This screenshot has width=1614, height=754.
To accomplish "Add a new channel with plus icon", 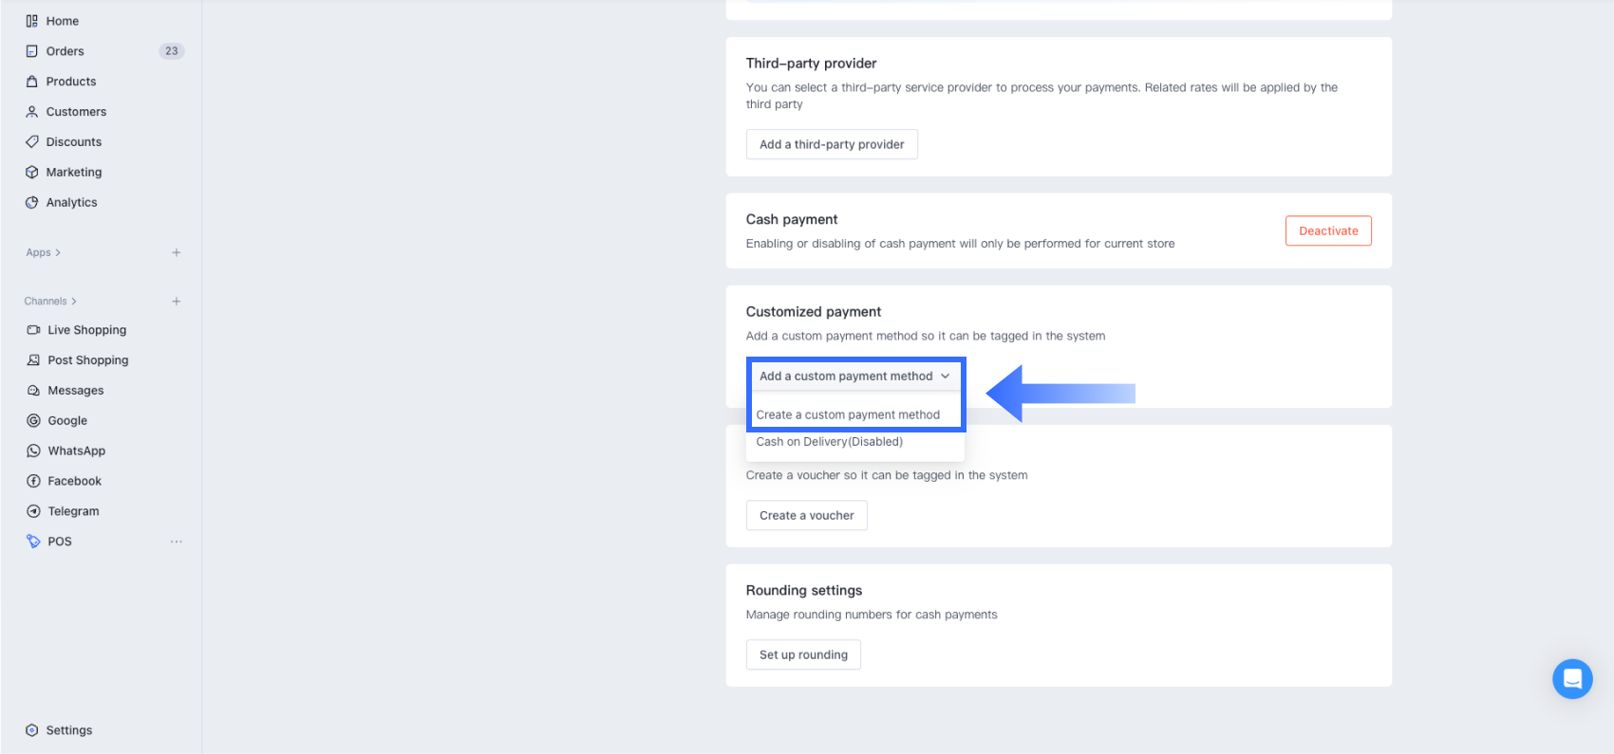I will [177, 302].
